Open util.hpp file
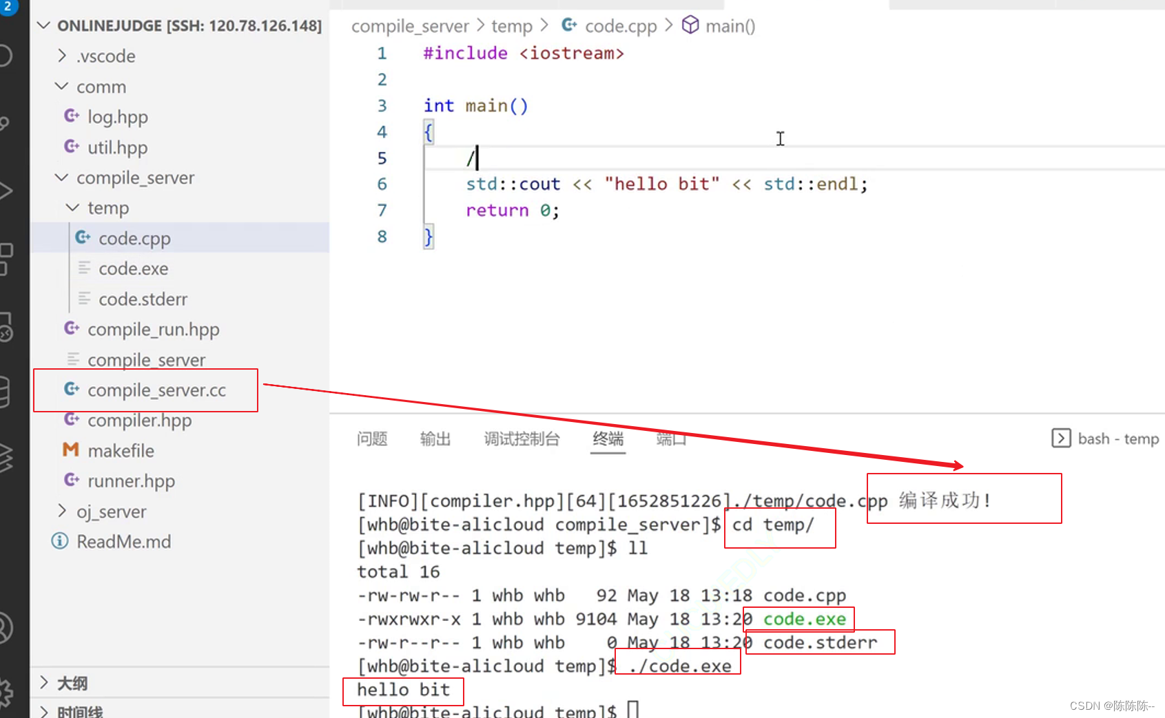Viewport: 1165px width, 718px height. coord(118,147)
